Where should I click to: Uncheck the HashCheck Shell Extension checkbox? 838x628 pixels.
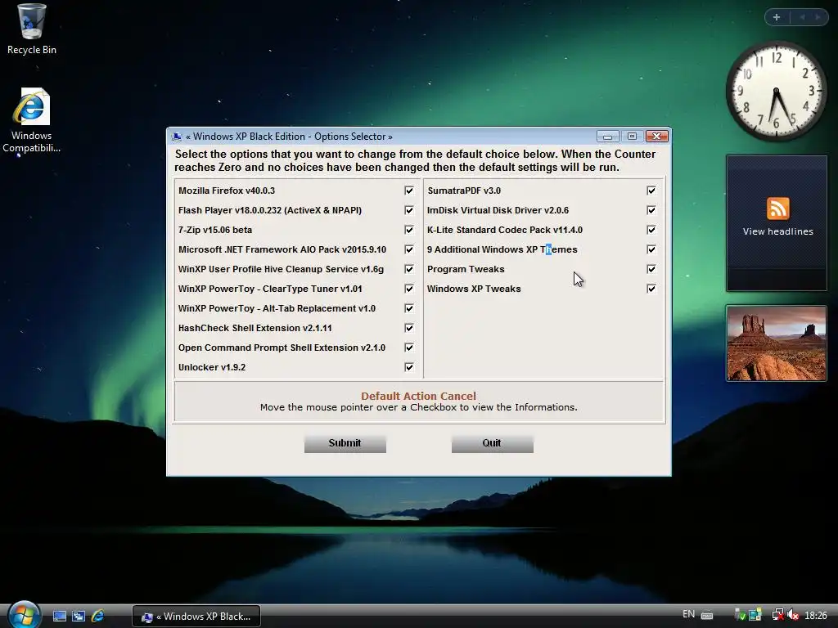tap(409, 328)
